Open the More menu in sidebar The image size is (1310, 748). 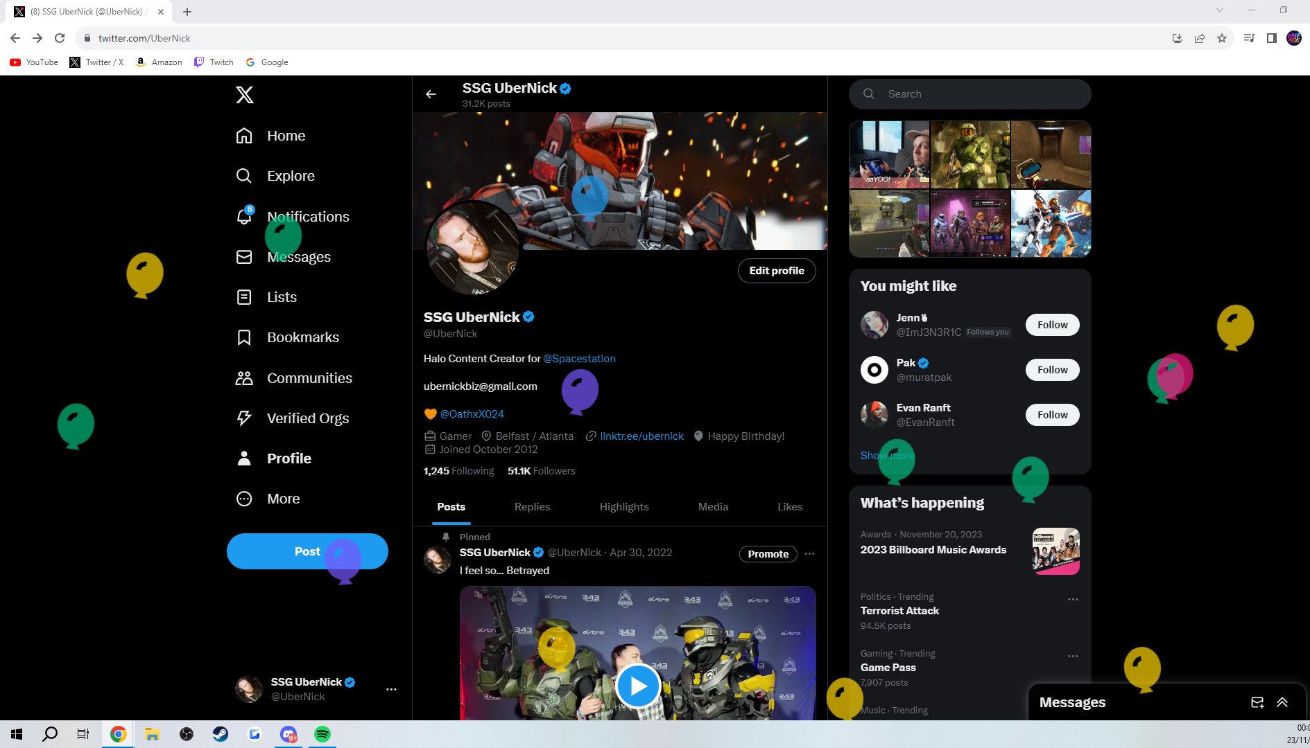268,499
